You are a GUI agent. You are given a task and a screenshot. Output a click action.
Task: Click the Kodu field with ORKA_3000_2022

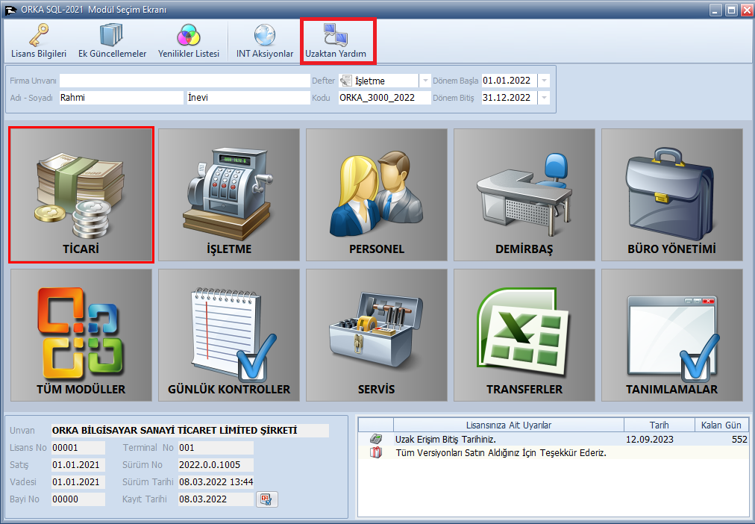(x=383, y=98)
